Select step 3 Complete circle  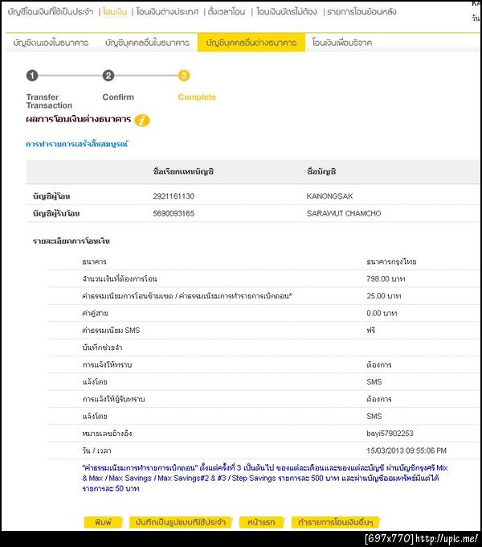pos(184,76)
